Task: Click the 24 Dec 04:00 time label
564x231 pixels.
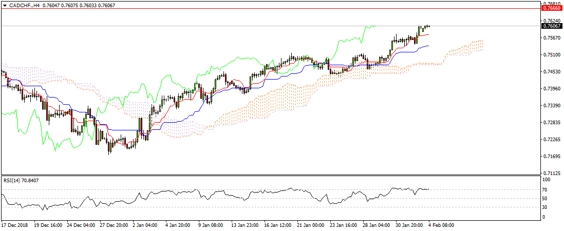Action: click(x=81, y=225)
